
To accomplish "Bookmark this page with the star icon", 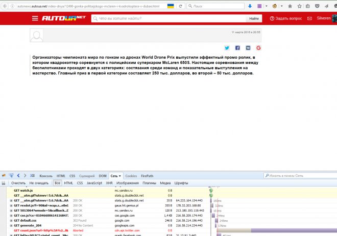I will (x=300, y=6).
